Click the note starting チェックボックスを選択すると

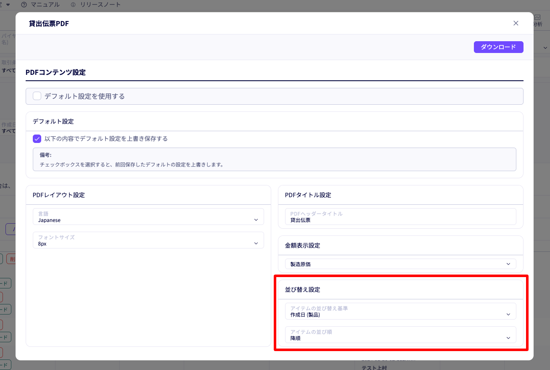pos(131,164)
